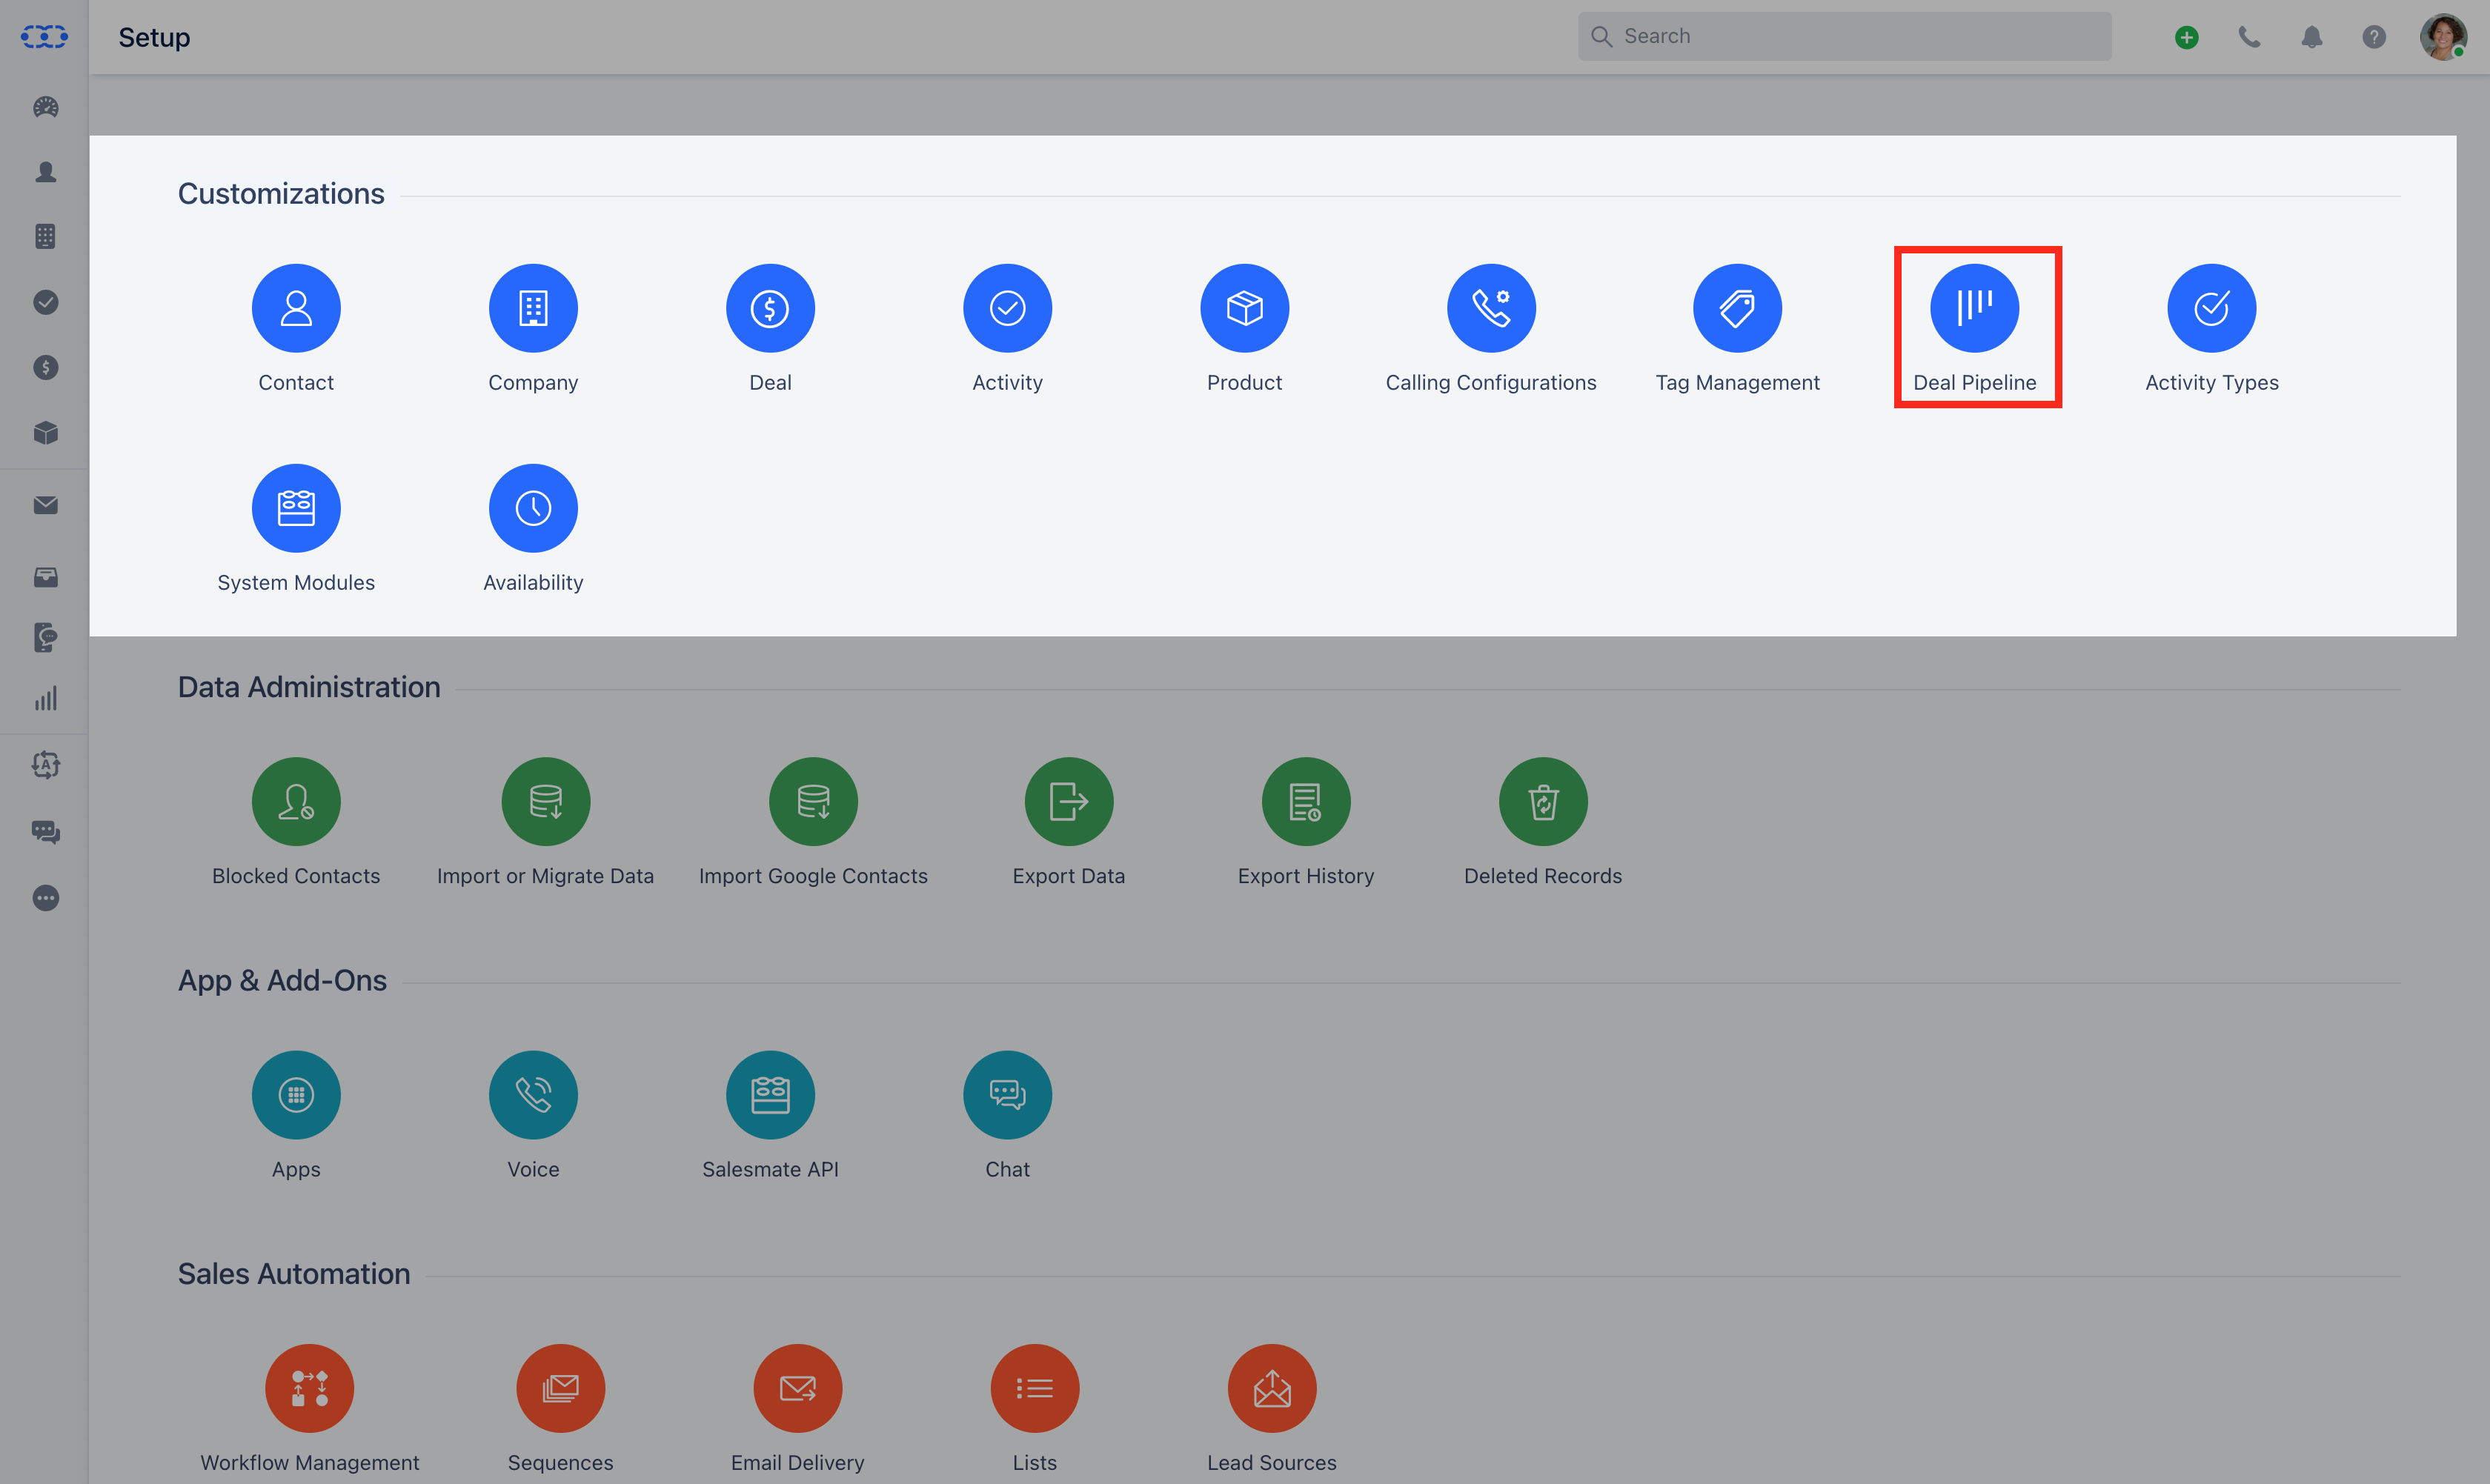Open Import or Migrate Data
Image resolution: width=2490 pixels, height=1484 pixels.
[545, 801]
